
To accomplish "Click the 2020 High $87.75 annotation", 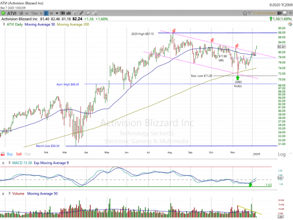I will tap(142, 34).
